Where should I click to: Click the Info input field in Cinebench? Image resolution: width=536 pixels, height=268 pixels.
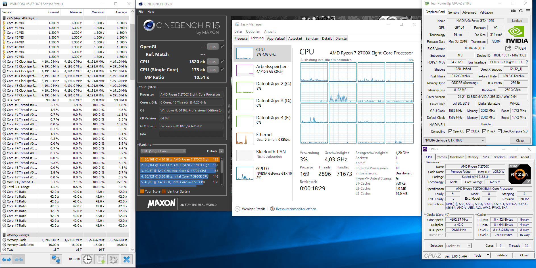pos(191,134)
